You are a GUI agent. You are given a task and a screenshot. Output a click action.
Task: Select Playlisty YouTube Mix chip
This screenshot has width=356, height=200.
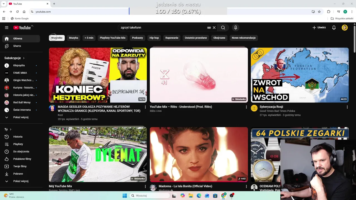click(113, 38)
